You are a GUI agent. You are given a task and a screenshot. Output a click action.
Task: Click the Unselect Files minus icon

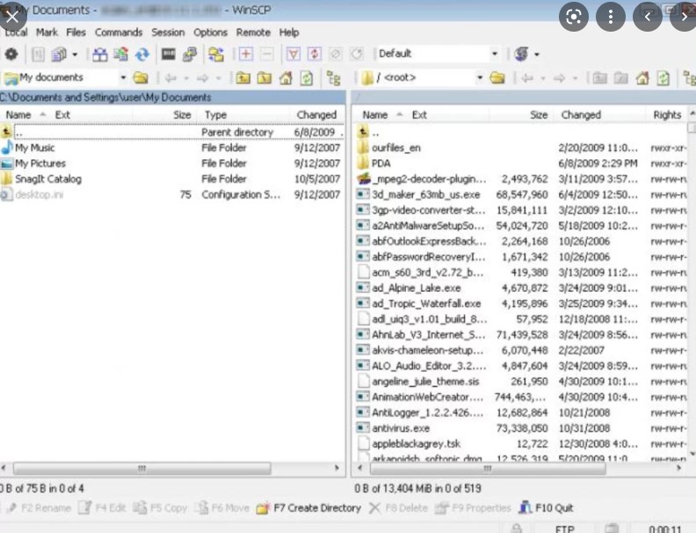point(267,55)
